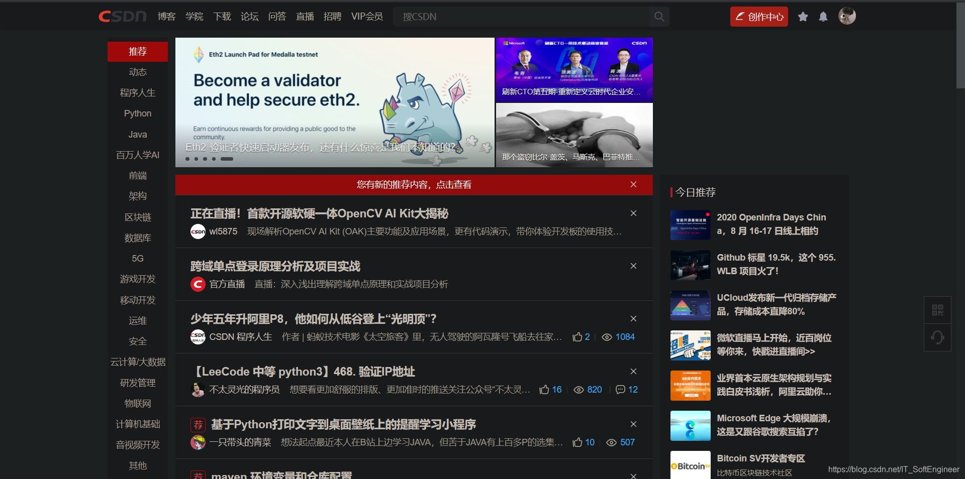The height and width of the screenshot is (479, 965).
Task: Open Microsoft Edge 大规模崩溃 recommendation thumbnail
Action: tap(691, 426)
